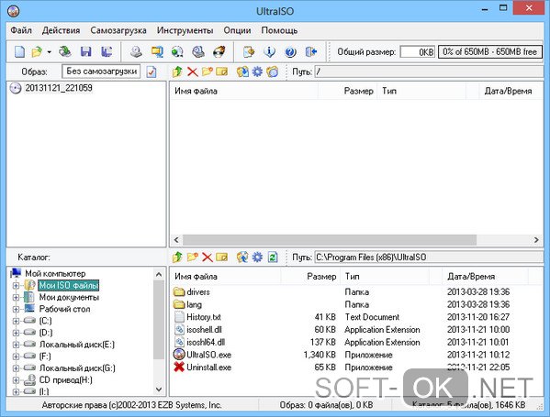Click the Save floppy disk icon
Screen dimensions: 550x417
[x=86, y=52]
